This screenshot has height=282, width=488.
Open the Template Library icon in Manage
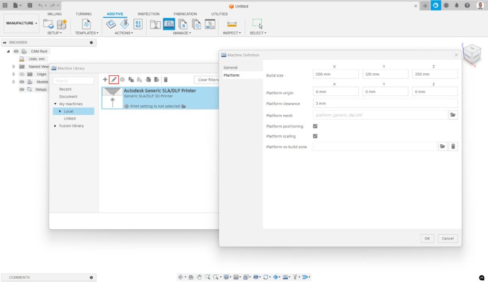196,24
